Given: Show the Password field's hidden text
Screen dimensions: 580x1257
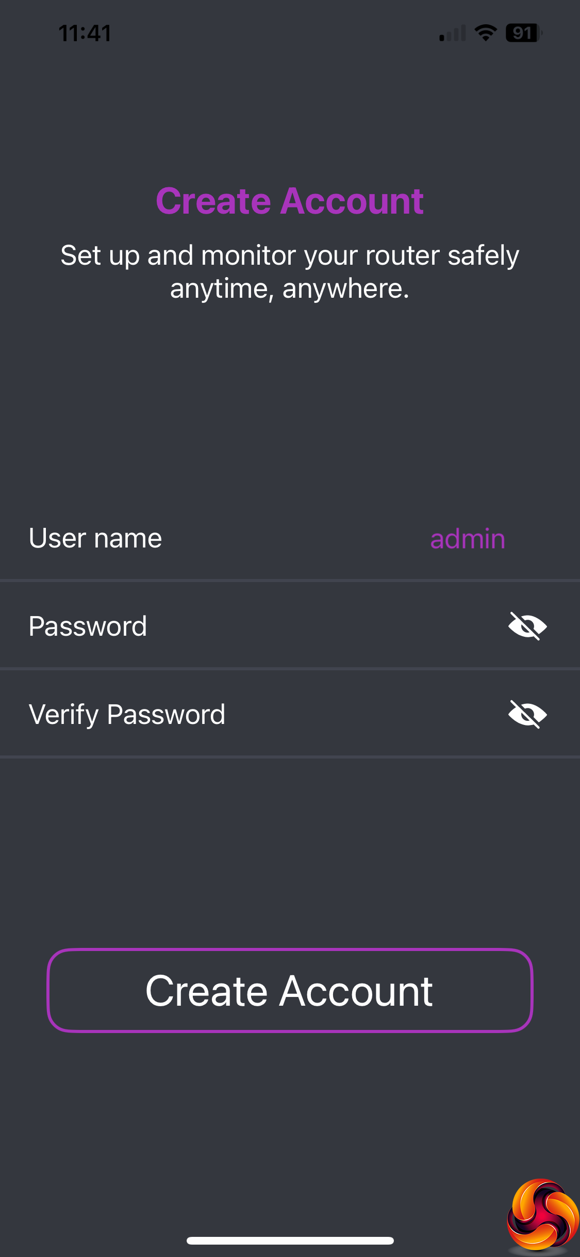Looking at the screenshot, I should coord(527,626).
